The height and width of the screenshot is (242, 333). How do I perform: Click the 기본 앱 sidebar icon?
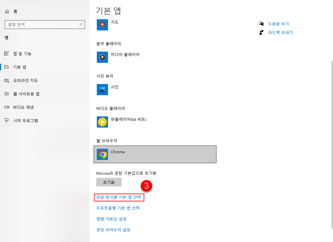[x=7, y=67]
